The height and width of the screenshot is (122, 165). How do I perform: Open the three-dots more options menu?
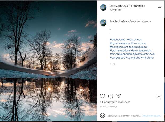[159, 7]
